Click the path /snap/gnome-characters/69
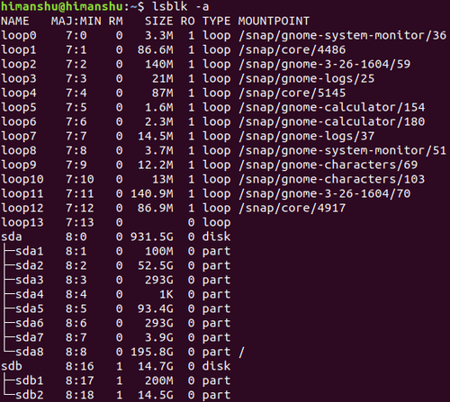This screenshot has height=402, width=450. pyautogui.click(x=328, y=165)
